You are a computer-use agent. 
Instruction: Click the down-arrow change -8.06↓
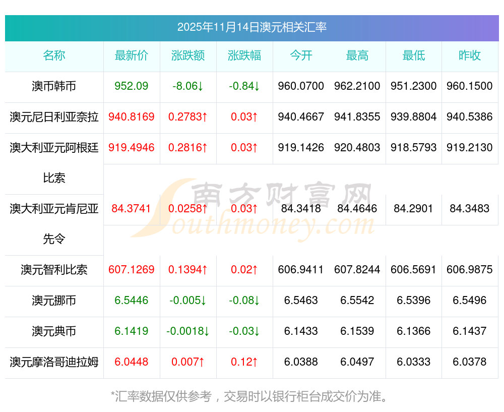pos(187,86)
